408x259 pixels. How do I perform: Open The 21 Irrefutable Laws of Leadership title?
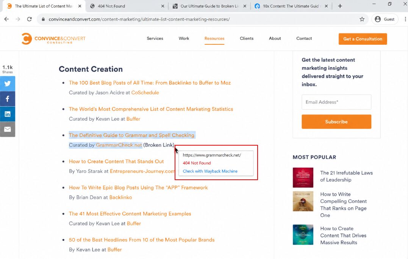coord(346,176)
